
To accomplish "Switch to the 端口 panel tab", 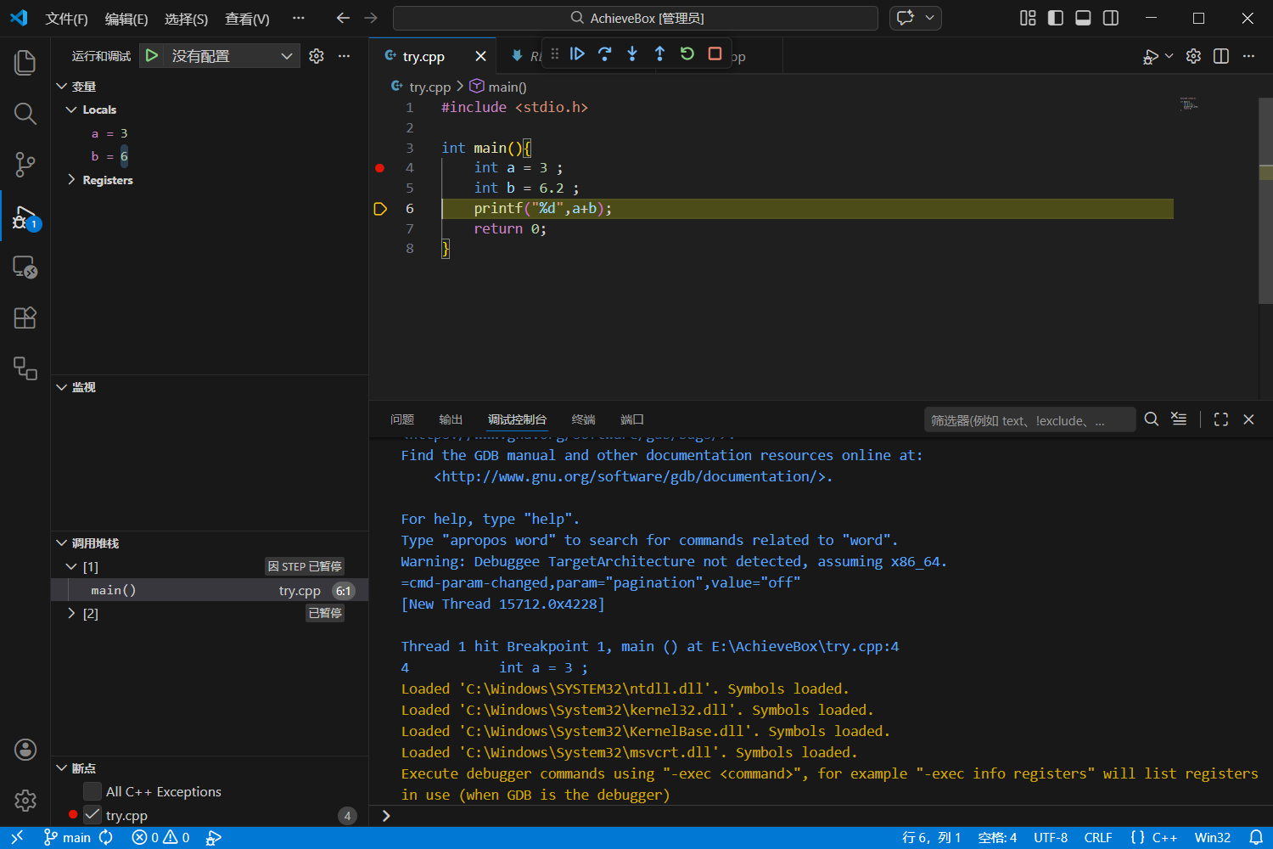I will click(632, 419).
